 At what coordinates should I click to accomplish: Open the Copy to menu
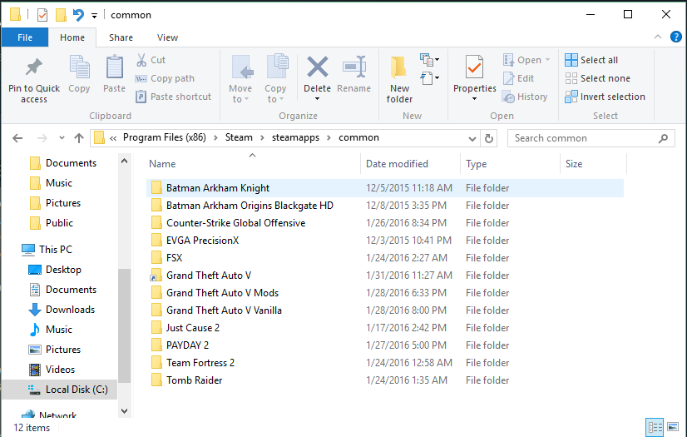(x=275, y=79)
